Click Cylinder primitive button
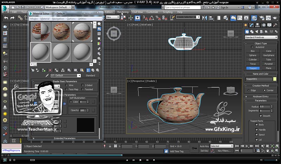This screenshot has width=281, height=164. click(x=253, y=59)
